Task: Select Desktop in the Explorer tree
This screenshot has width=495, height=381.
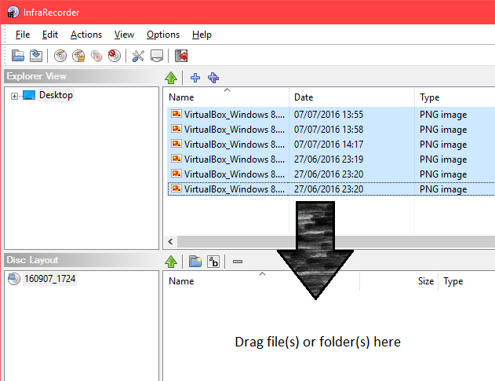Action: tap(56, 95)
